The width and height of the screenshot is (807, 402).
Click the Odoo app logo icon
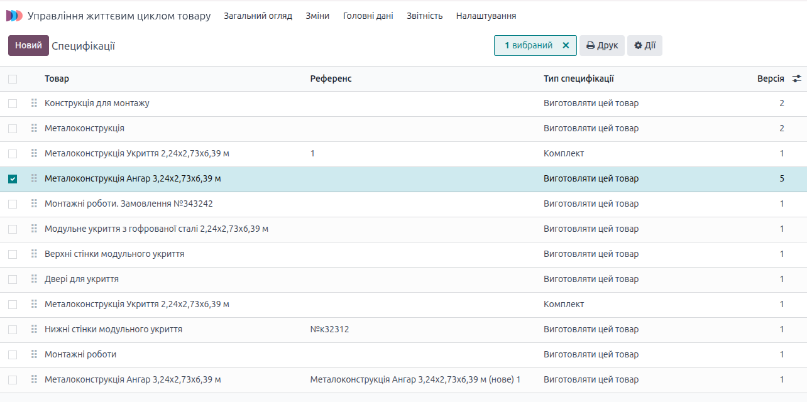[14, 16]
